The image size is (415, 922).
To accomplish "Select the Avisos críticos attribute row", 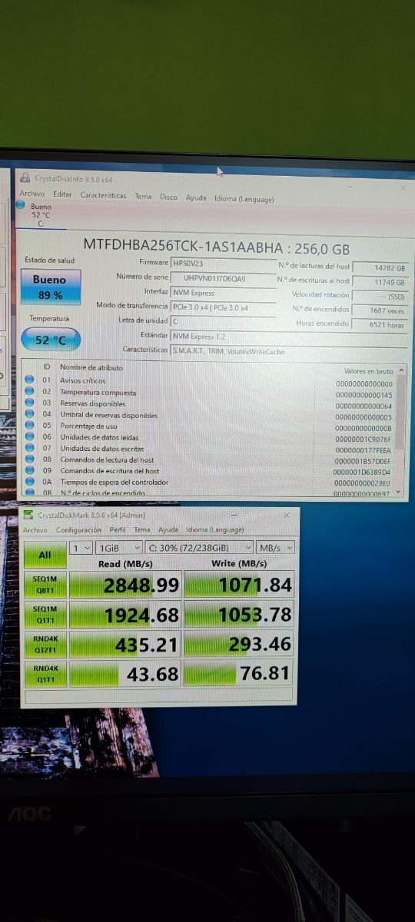I will point(209,381).
